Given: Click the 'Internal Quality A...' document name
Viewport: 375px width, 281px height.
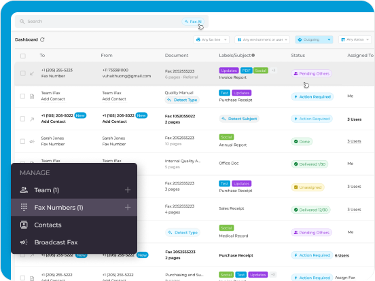Looking at the screenshot, I should (x=183, y=161).
